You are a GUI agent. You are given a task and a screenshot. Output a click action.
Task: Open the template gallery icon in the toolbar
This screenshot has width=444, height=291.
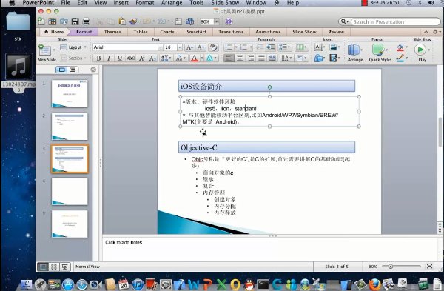tap(53, 21)
